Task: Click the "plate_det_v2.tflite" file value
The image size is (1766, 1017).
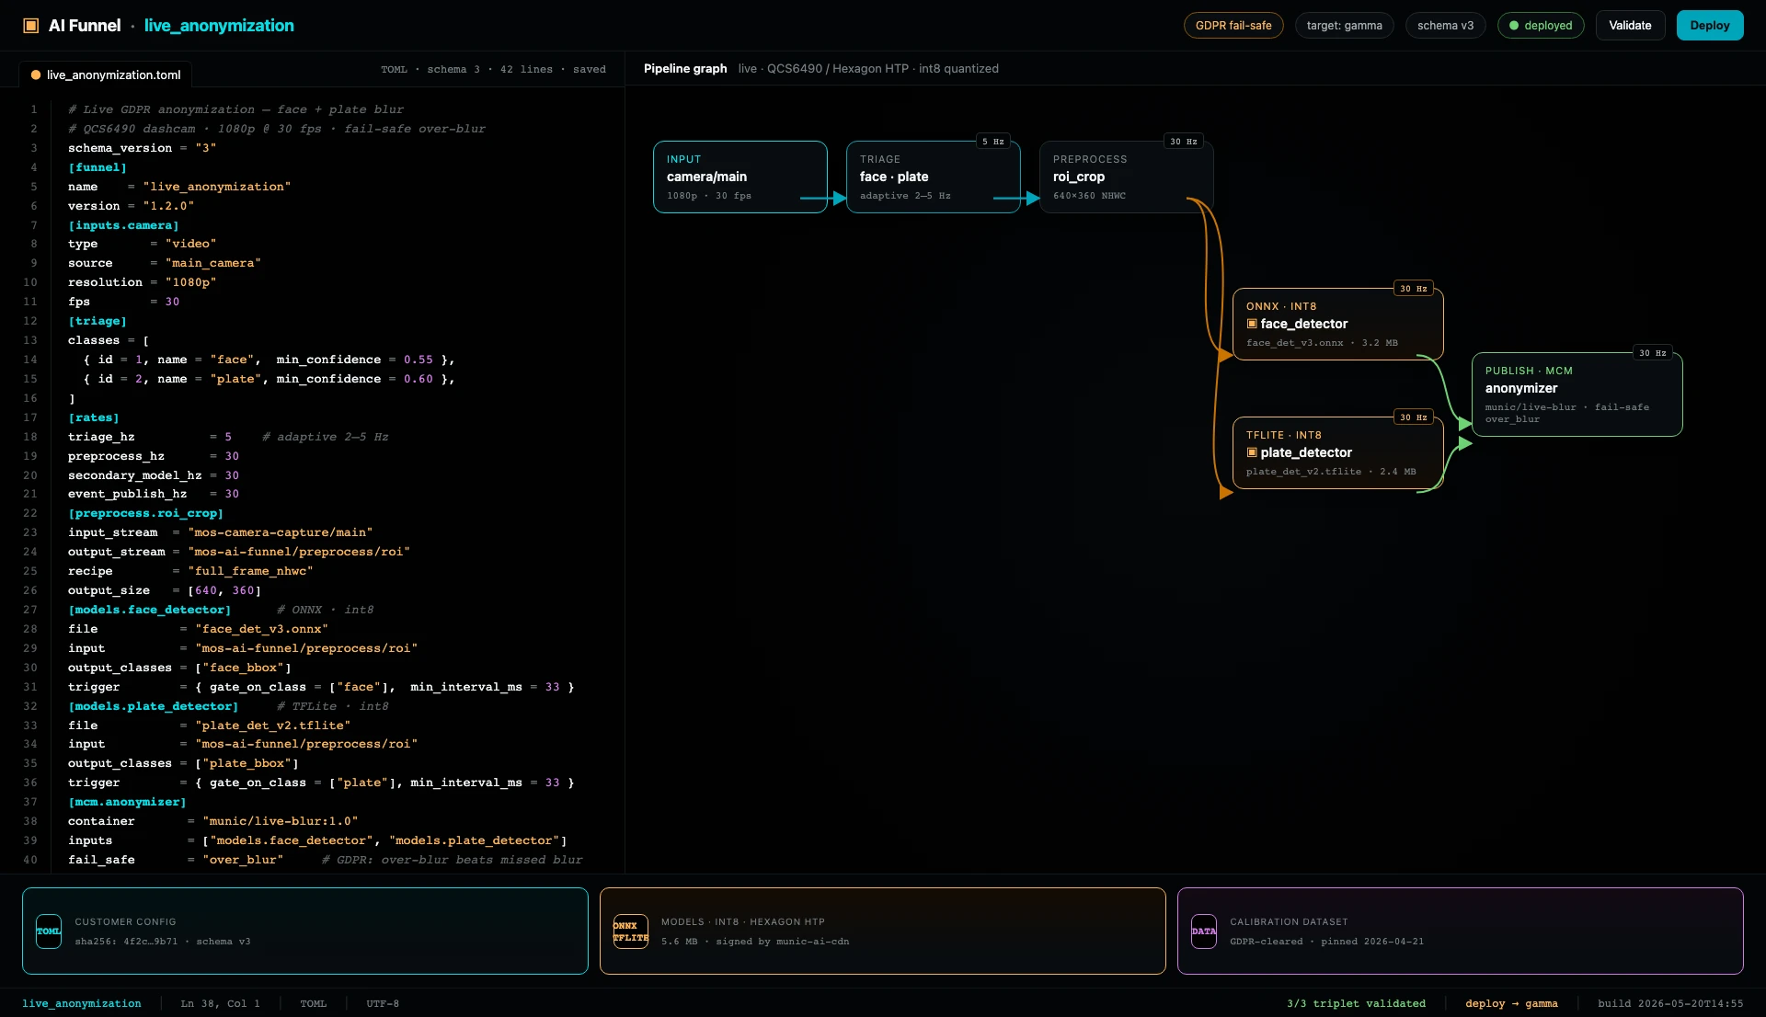Action: 272,726
